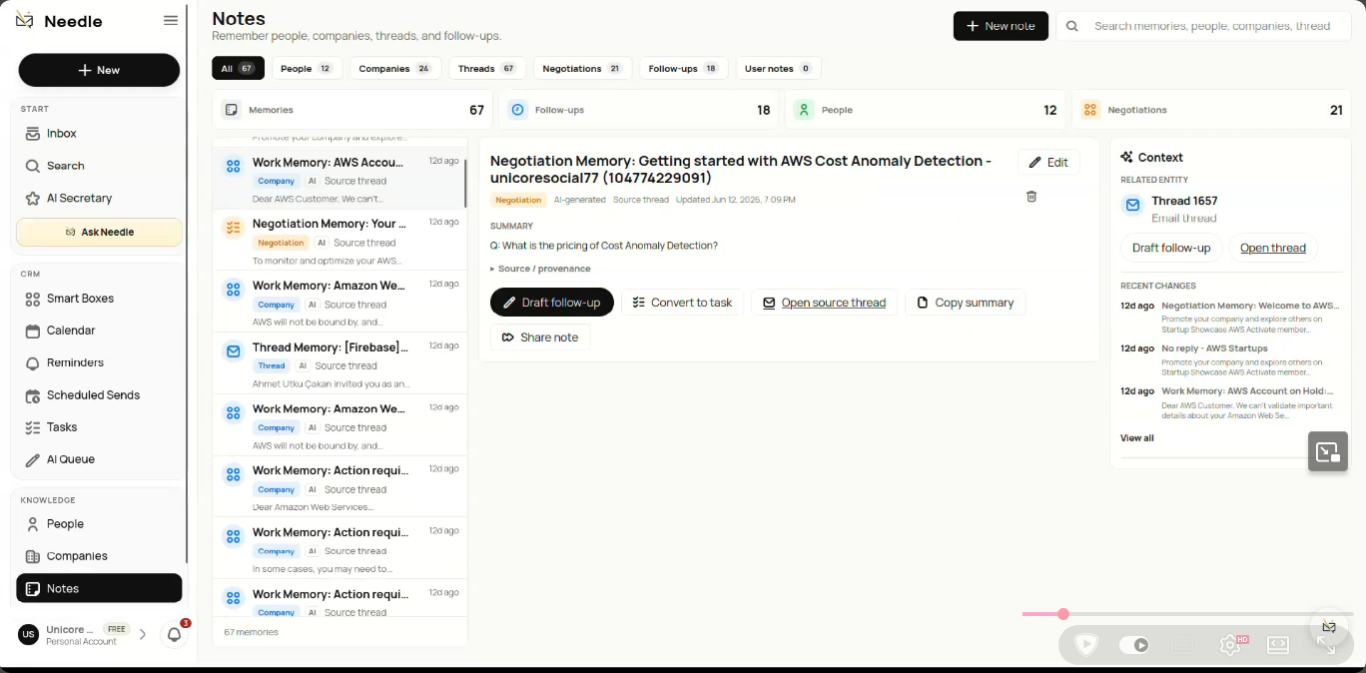1366x673 pixels.
Task: Click the video theater mode icon
Action: (1278, 645)
